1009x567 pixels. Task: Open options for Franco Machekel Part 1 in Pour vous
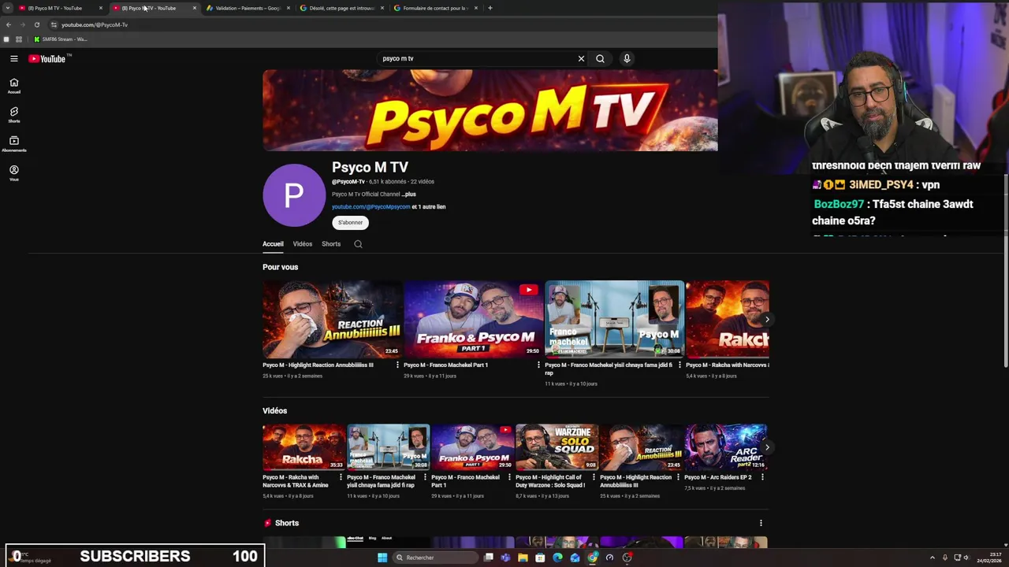[x=538, y=365]
